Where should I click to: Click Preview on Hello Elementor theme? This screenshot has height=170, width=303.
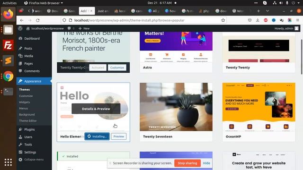(x=119, y=136)
